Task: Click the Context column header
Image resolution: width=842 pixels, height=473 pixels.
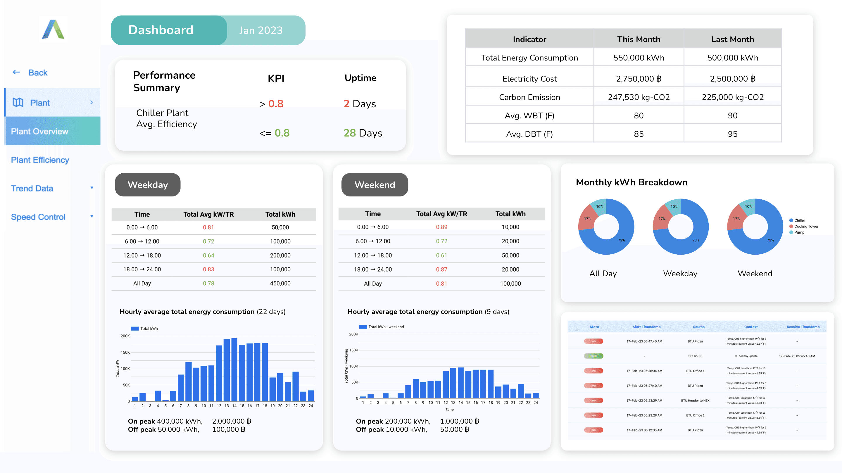Action: coord(751,327)
